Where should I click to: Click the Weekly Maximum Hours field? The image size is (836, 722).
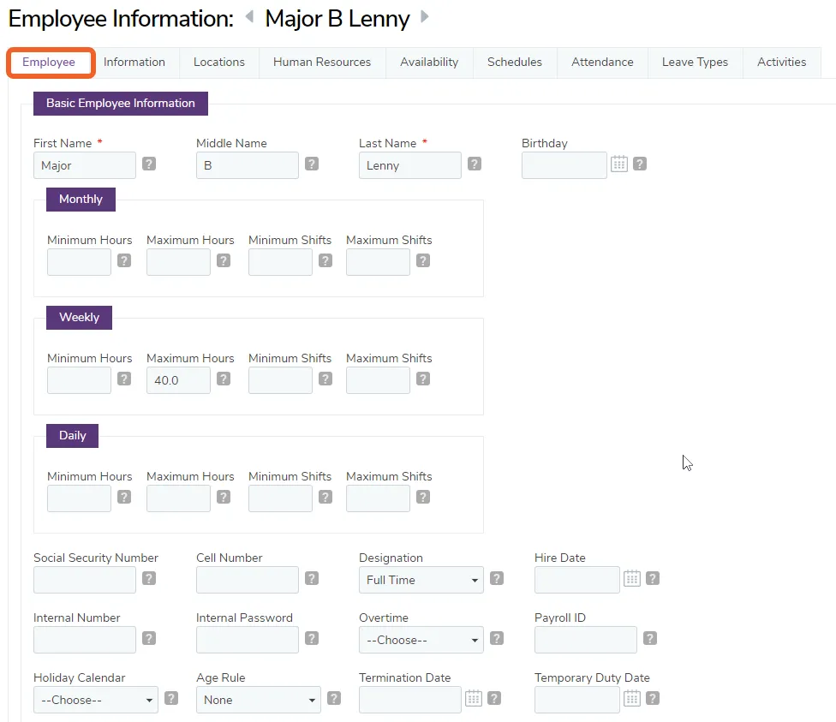pos(179,380)
